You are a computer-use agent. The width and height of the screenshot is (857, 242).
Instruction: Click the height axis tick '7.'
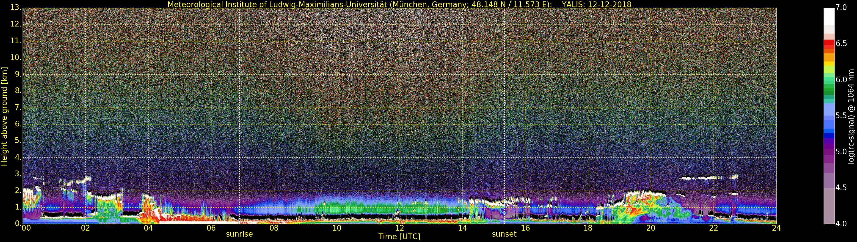click(x=18, y=107)
